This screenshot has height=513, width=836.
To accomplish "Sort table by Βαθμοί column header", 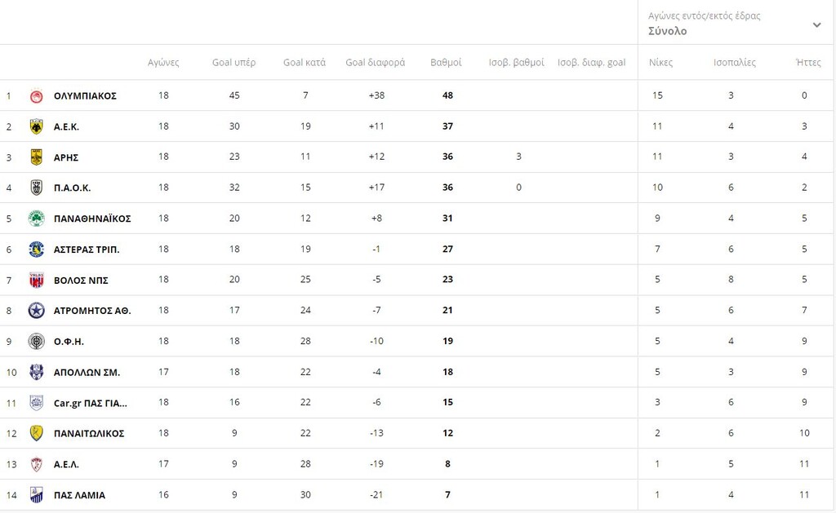I will (x=446, y=63).
